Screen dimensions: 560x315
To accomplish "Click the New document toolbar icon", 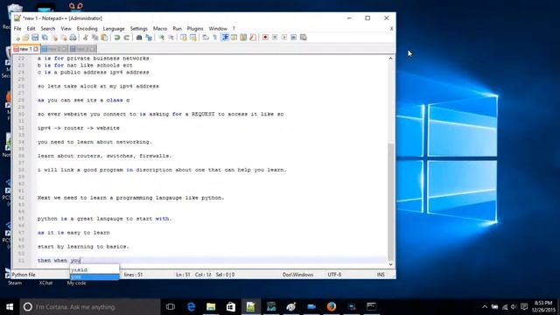I will 17,38.
